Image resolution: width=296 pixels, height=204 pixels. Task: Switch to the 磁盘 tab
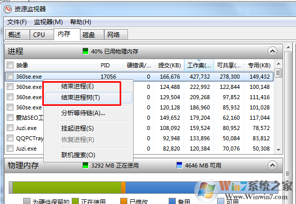pyautogui.click(x=92, y=34)
